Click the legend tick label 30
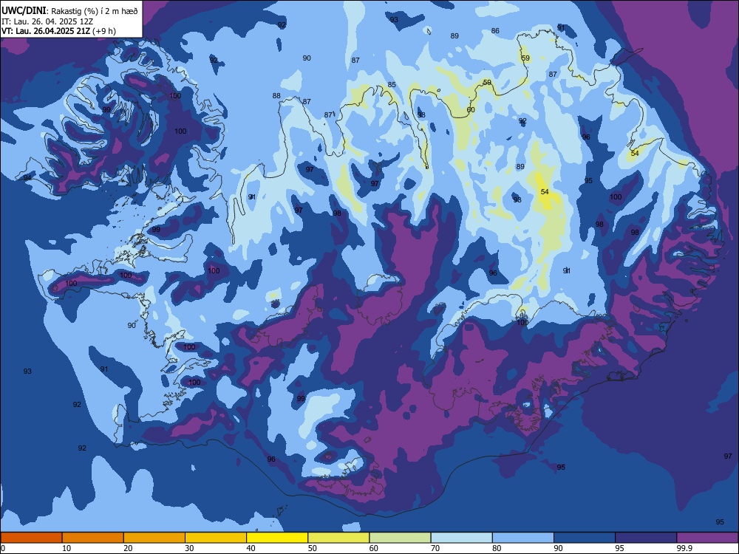The width and height of the screenshot is (739, 554). tap(189, 548)
